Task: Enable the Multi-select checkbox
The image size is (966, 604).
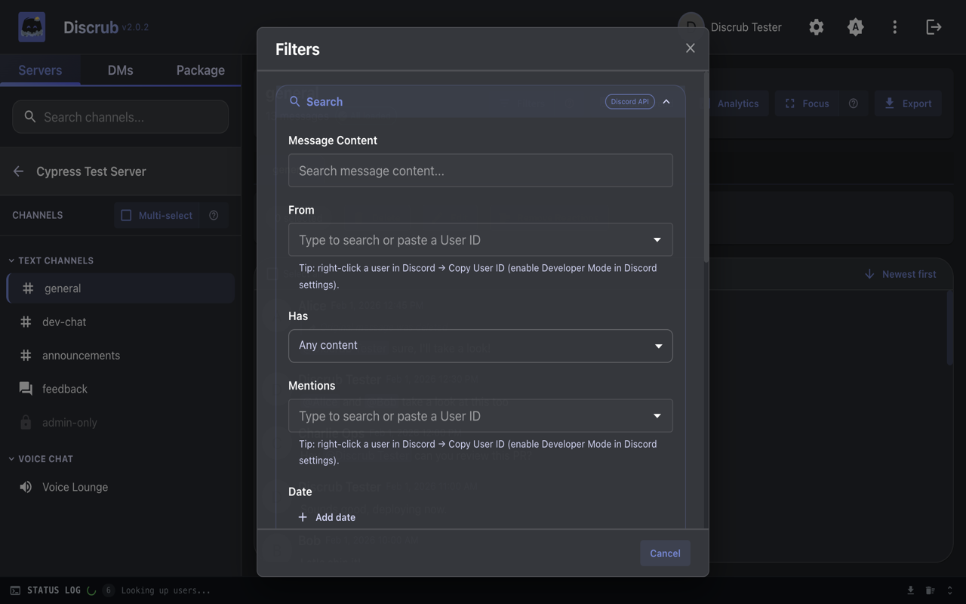Action: pyautogui.click(x=126, y=215)
